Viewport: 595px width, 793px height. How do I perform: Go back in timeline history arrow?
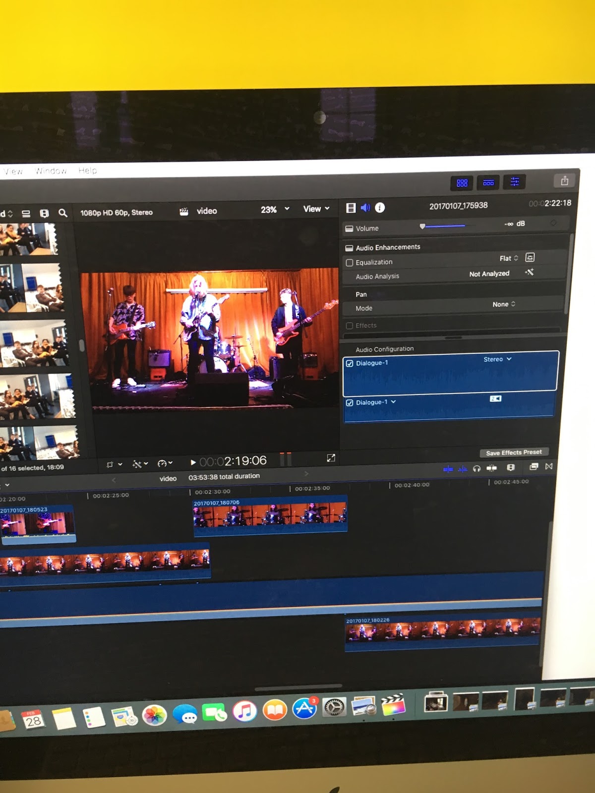click(114, 480)
